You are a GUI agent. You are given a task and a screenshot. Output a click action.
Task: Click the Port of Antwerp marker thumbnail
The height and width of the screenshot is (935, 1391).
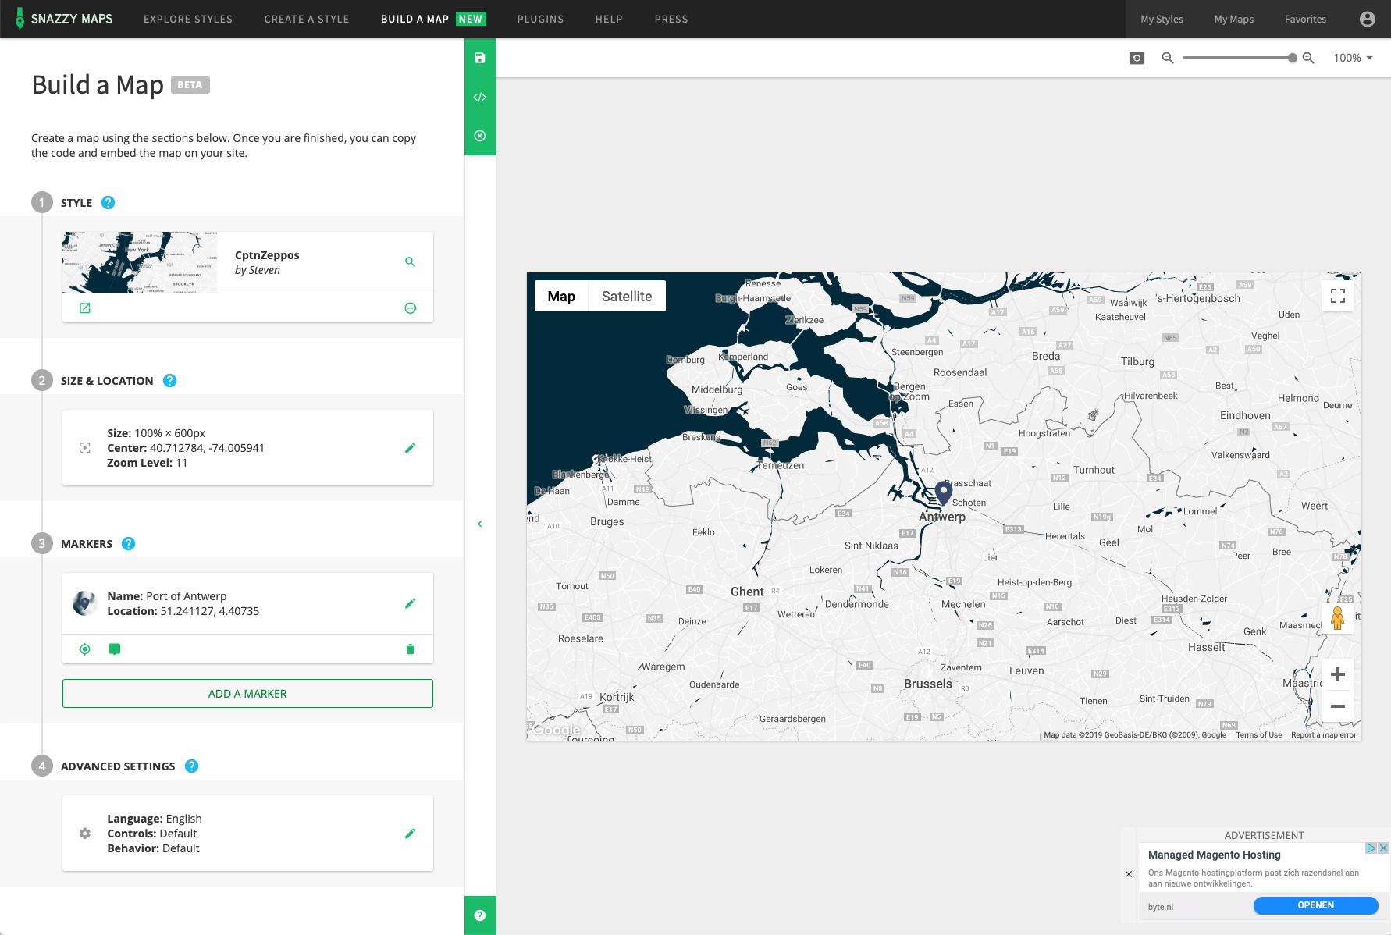[x=84, y=603]
